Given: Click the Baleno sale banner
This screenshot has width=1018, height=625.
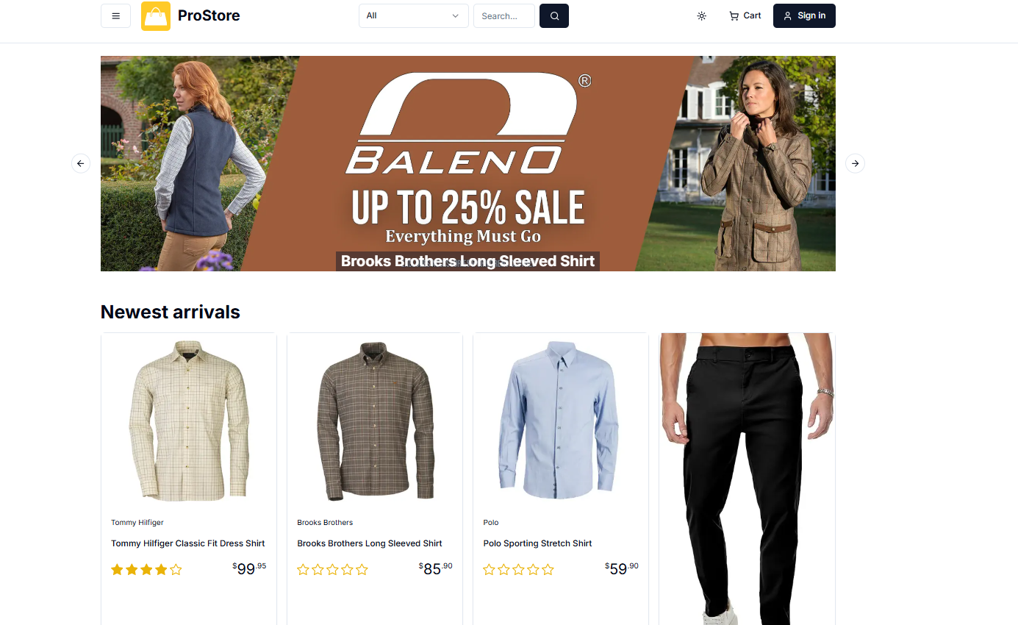Looking at the screenshot, I should (x=468, y=163).
